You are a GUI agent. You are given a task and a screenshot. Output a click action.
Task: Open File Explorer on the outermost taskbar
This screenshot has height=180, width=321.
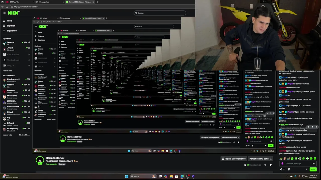click(x=171, y=176)
